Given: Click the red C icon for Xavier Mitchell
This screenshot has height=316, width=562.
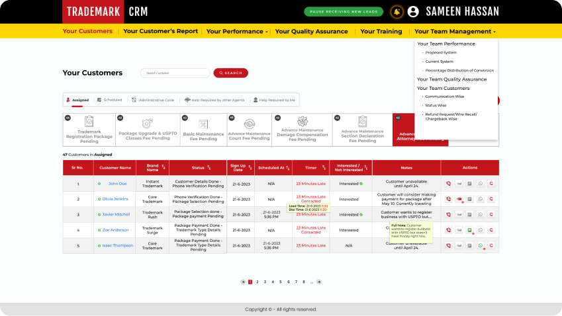Looking at the screenshot, I should pyautogui.click(x=491, y=215).
